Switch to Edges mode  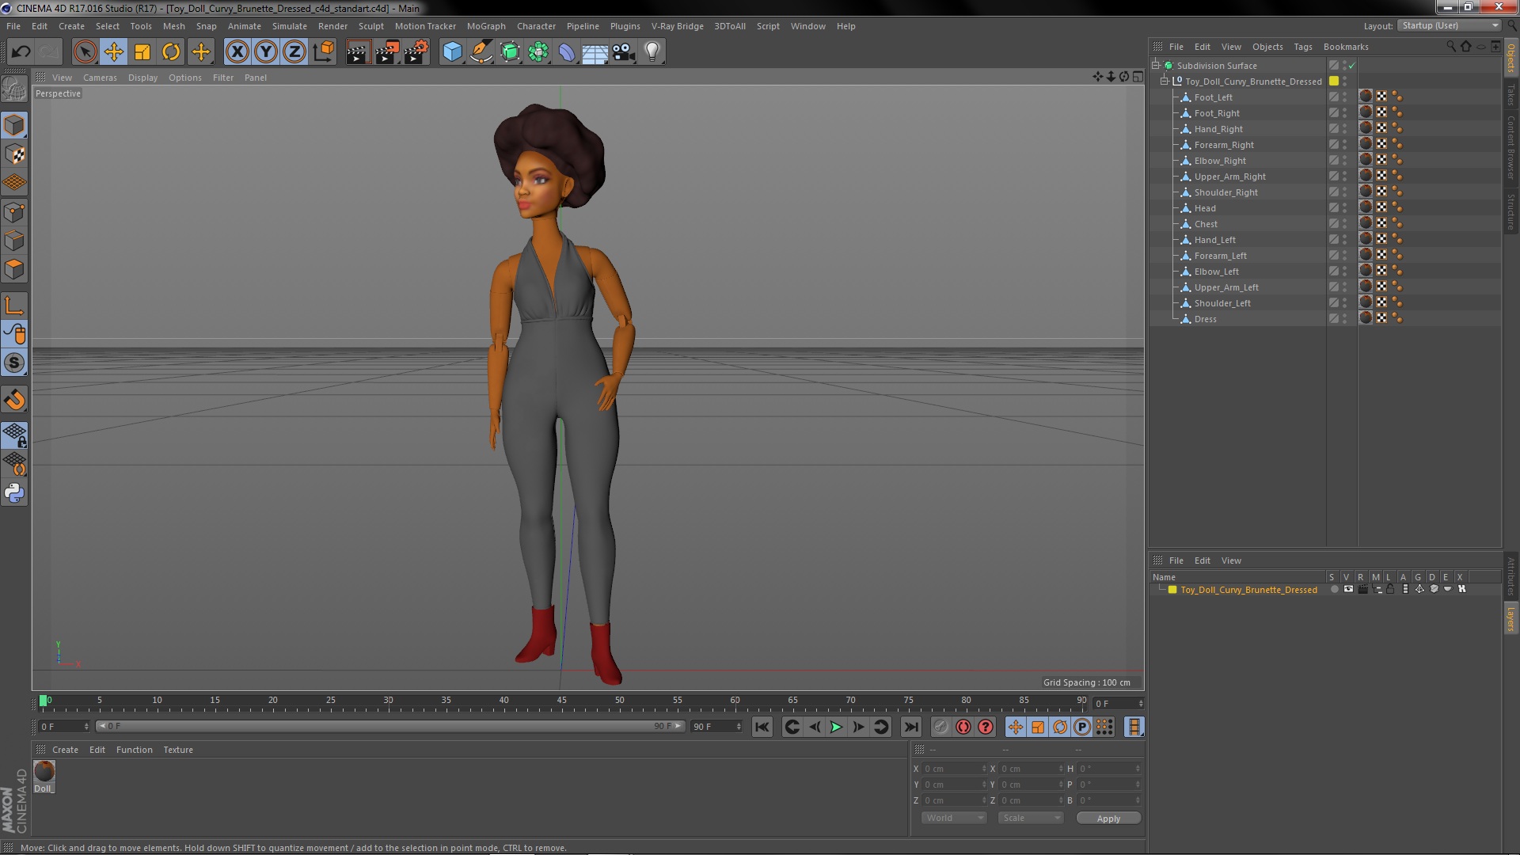tap(14, 241)
